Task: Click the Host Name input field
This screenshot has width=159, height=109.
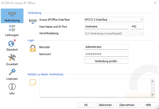Action: pos(106,26)
